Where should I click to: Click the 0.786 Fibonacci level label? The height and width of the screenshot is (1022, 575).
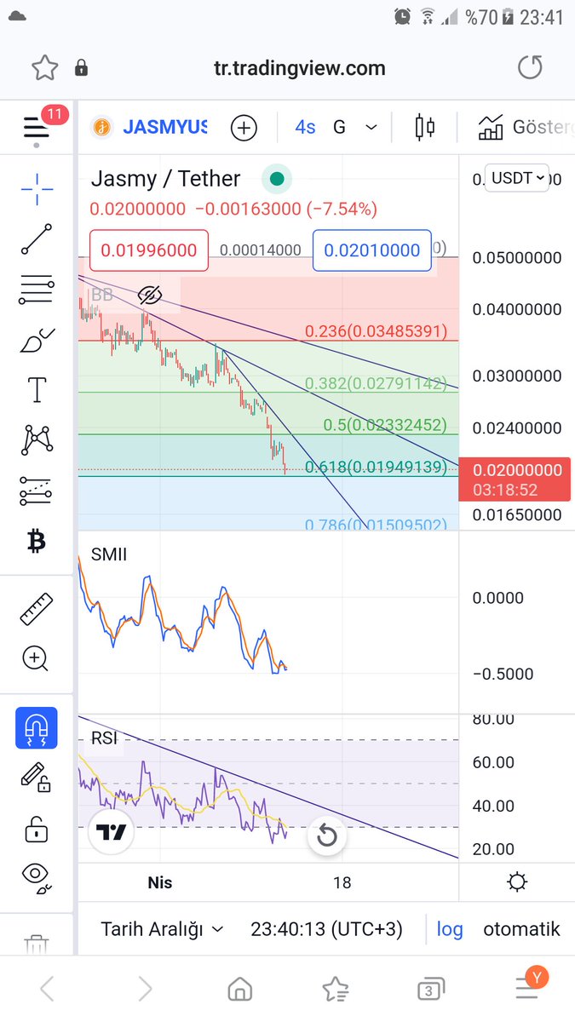pos(376,524)
